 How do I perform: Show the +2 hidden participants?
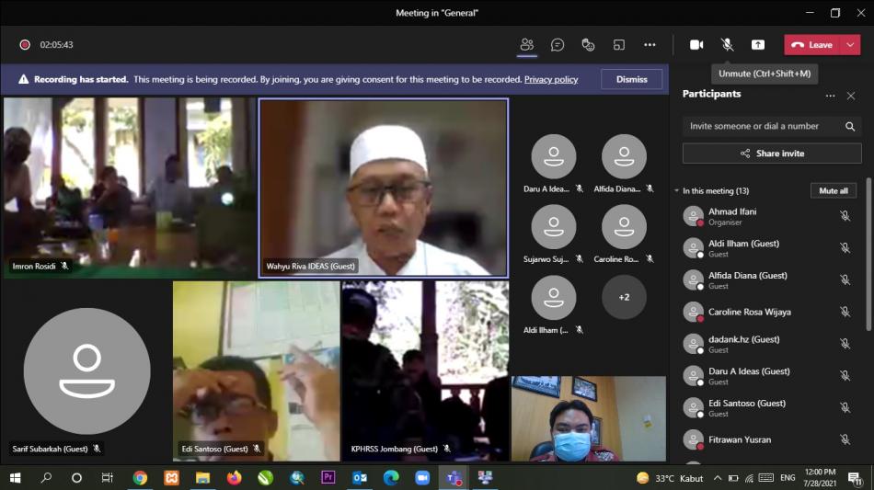coord(624,297)
